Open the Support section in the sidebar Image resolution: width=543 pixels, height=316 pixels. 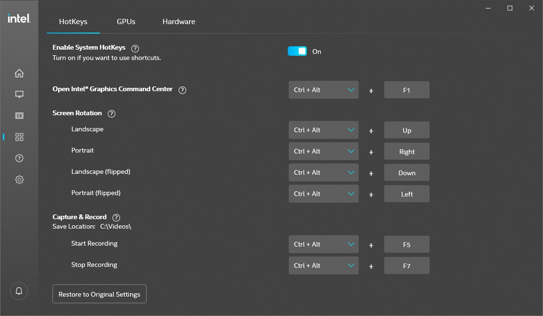(19, 158)
